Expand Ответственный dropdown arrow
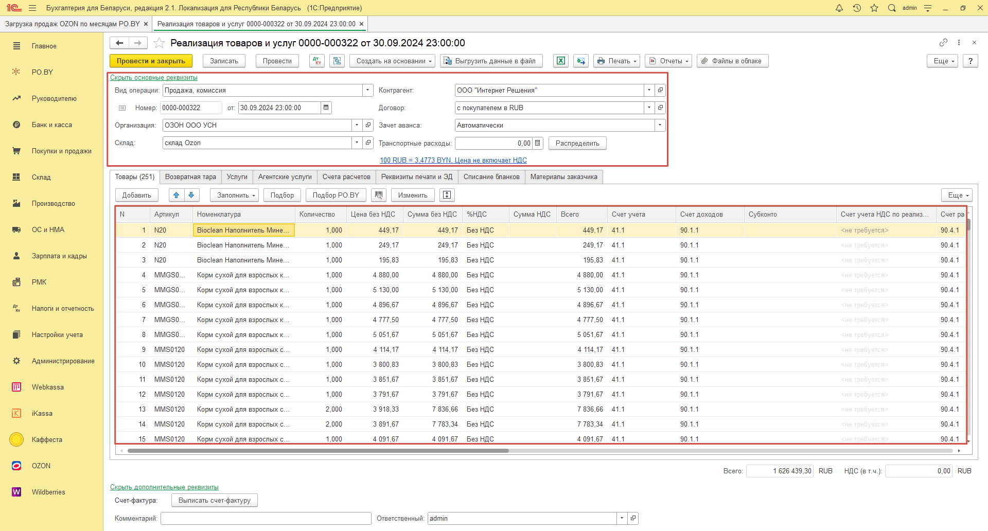The width and height of the screenshot is (988, 531). (622, 518)
